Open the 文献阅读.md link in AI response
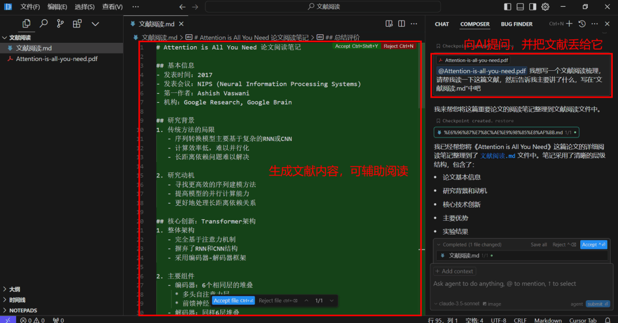Image resolution: width=618 pixels, height=323 pixels. (x=497, y=156)
